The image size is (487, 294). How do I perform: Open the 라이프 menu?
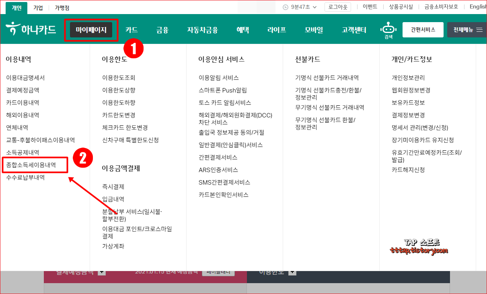[277, 30]
